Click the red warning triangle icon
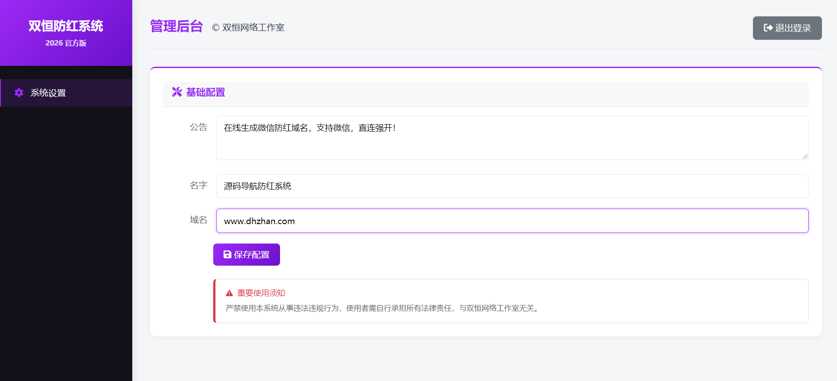The height and width of the screenshot is (381, 837). pos(229,293)
